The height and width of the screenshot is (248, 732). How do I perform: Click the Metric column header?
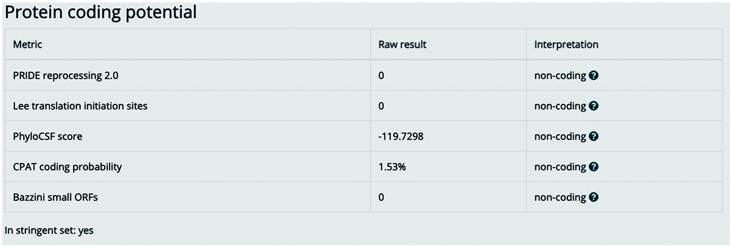point(28,45)
